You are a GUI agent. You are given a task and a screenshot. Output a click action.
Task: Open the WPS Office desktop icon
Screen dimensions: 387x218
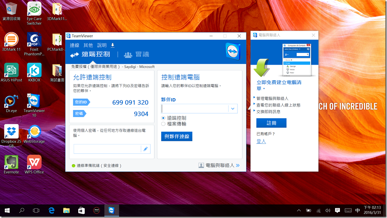click(34, 164)
